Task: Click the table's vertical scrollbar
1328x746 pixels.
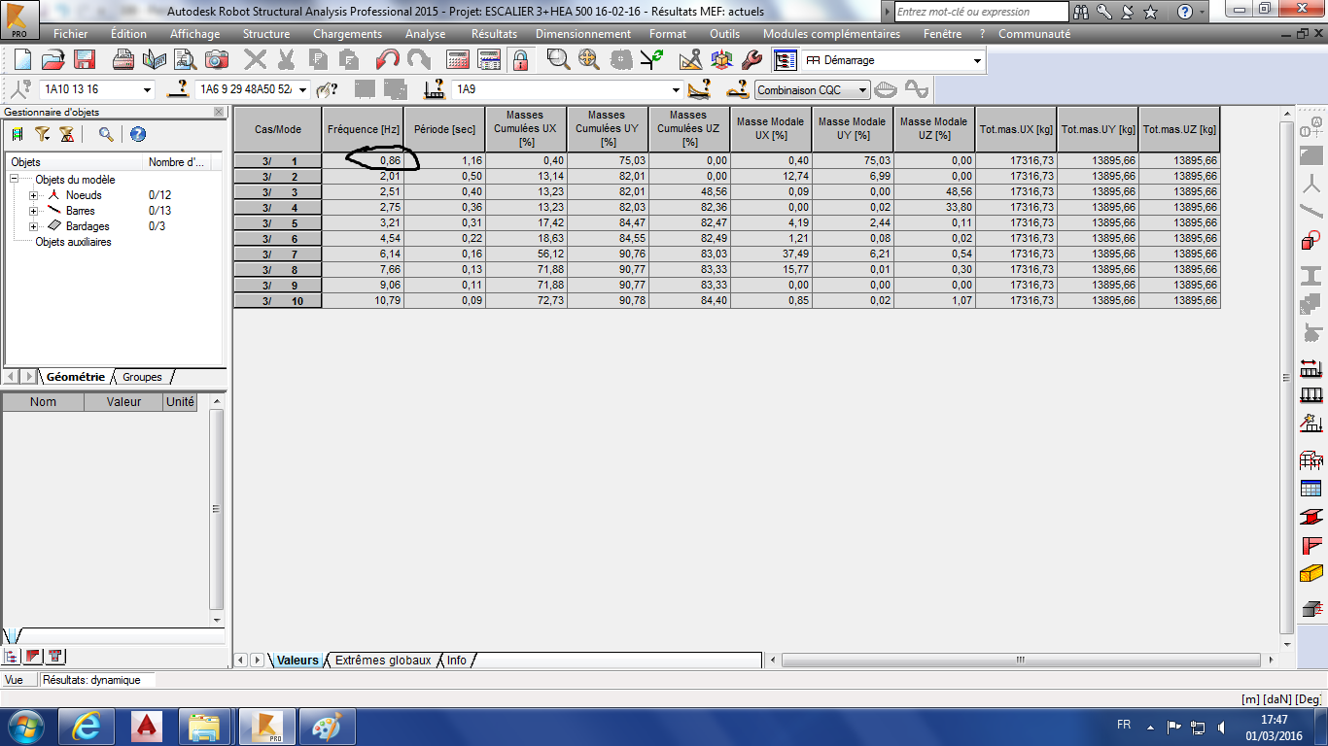Action: 1287,378
